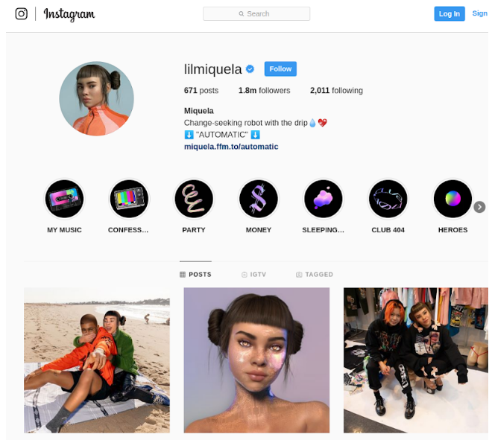The image size is (489, 440).
Task: View the 1.8m followers list
Action: 264,91
